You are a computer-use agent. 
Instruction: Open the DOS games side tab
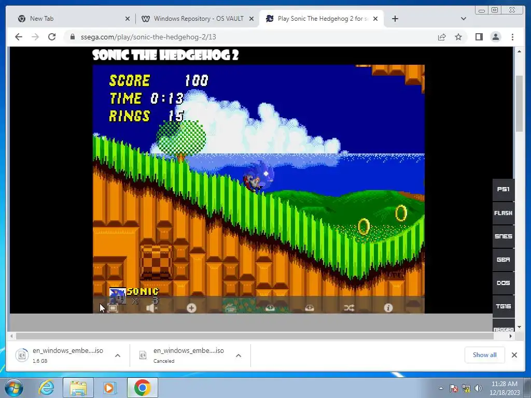[503, 283]
